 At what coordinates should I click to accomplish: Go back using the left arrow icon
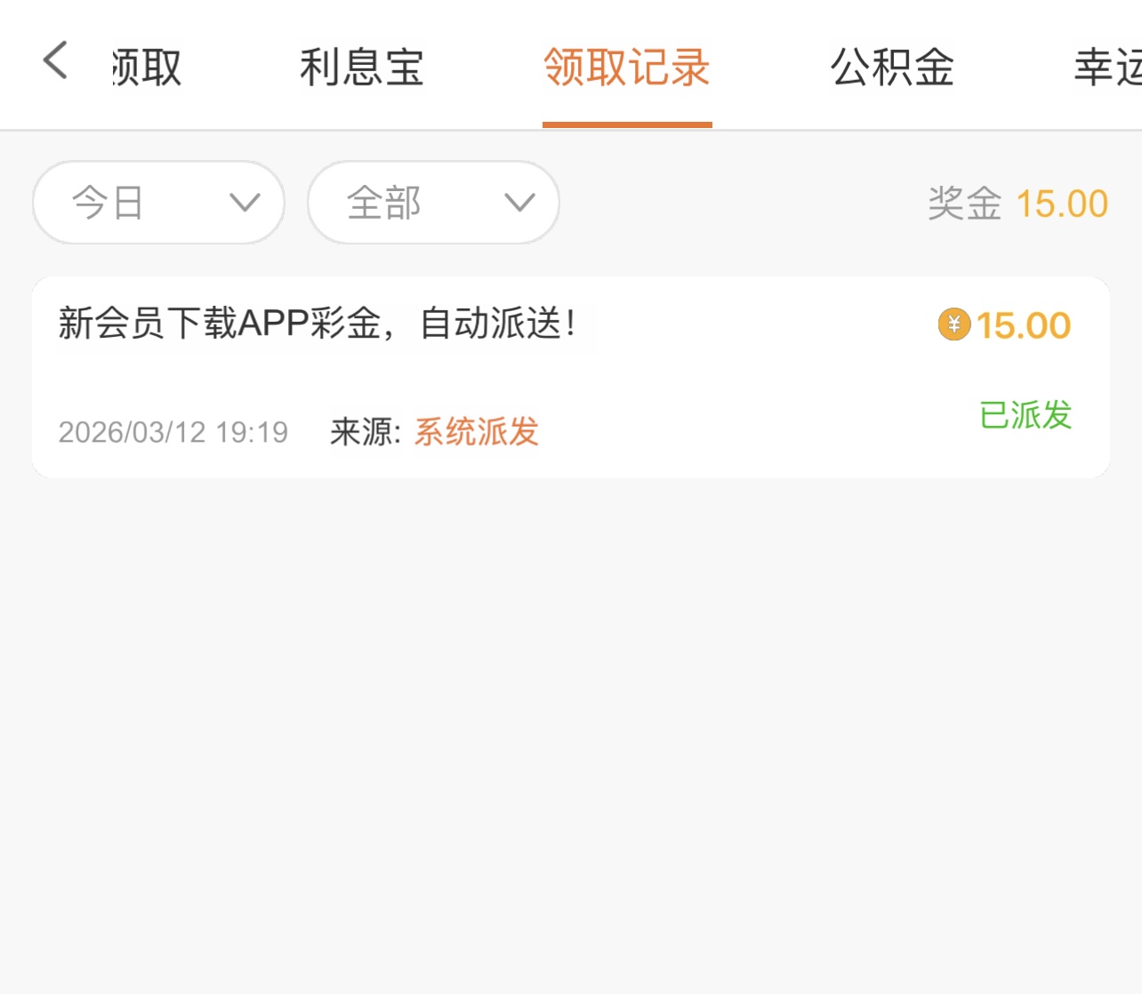pos(55,60)
